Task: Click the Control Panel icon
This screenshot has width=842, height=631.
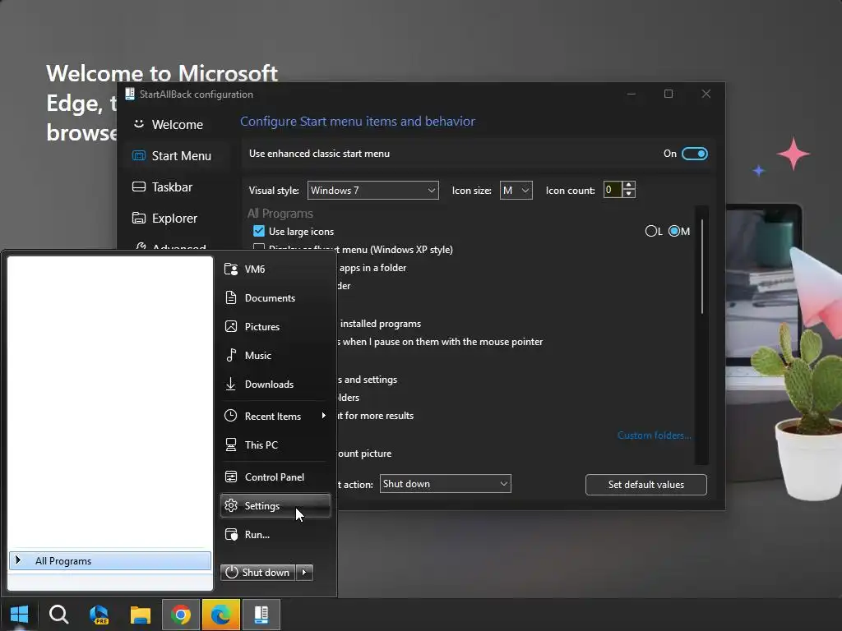Action: (231, 477)
